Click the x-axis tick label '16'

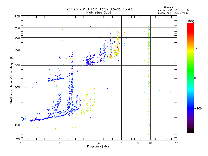(177, 143)
